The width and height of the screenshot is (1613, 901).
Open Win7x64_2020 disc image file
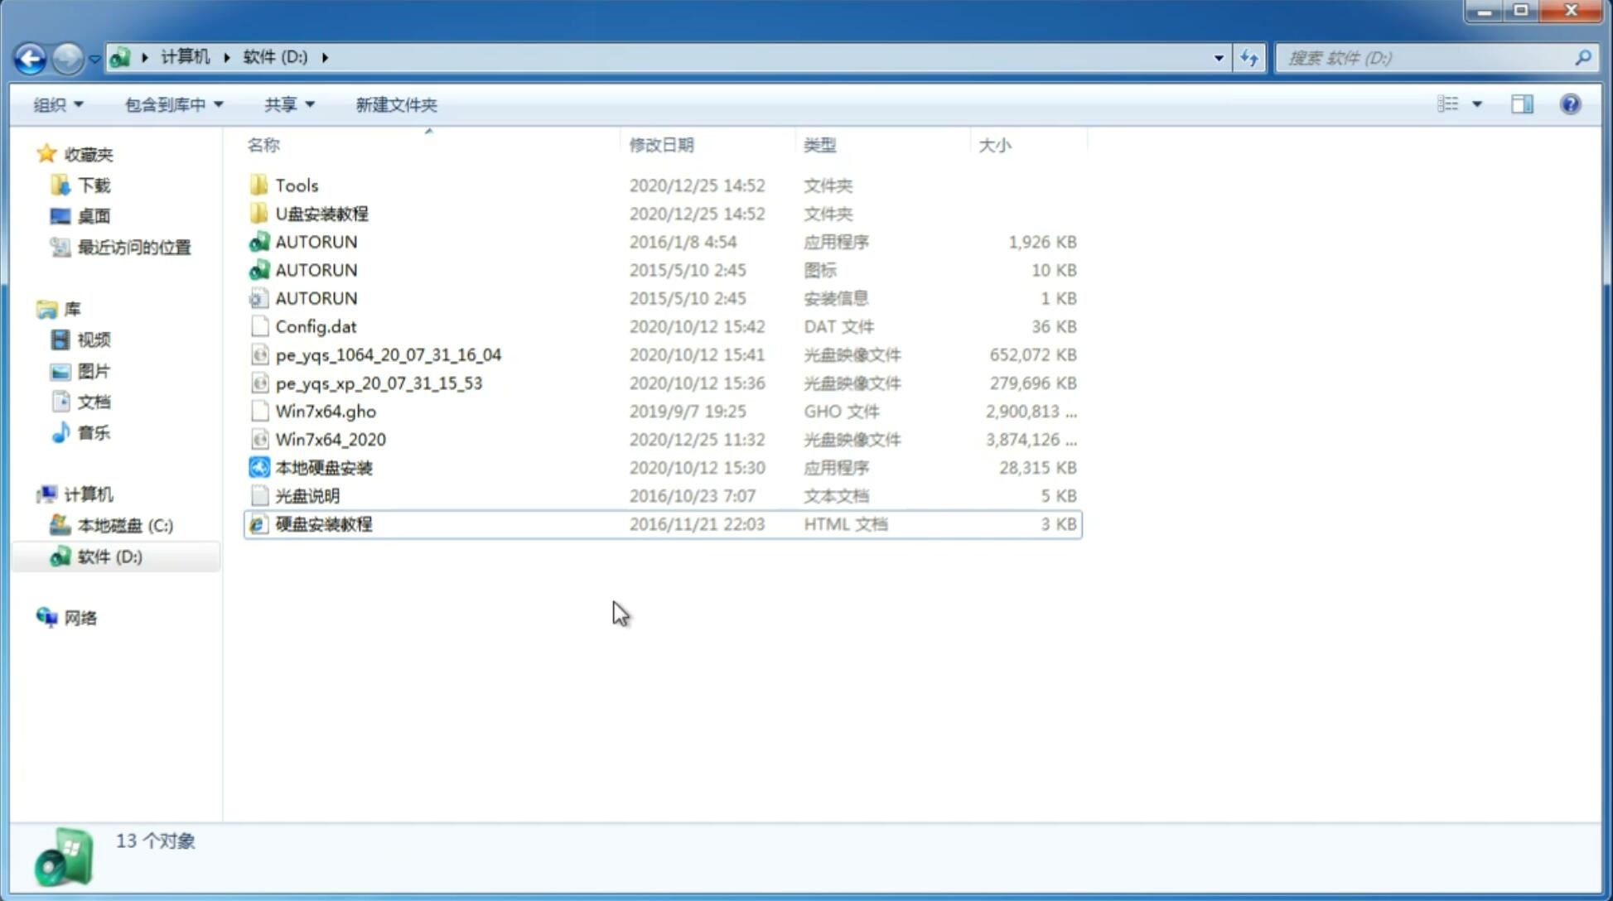329,440
